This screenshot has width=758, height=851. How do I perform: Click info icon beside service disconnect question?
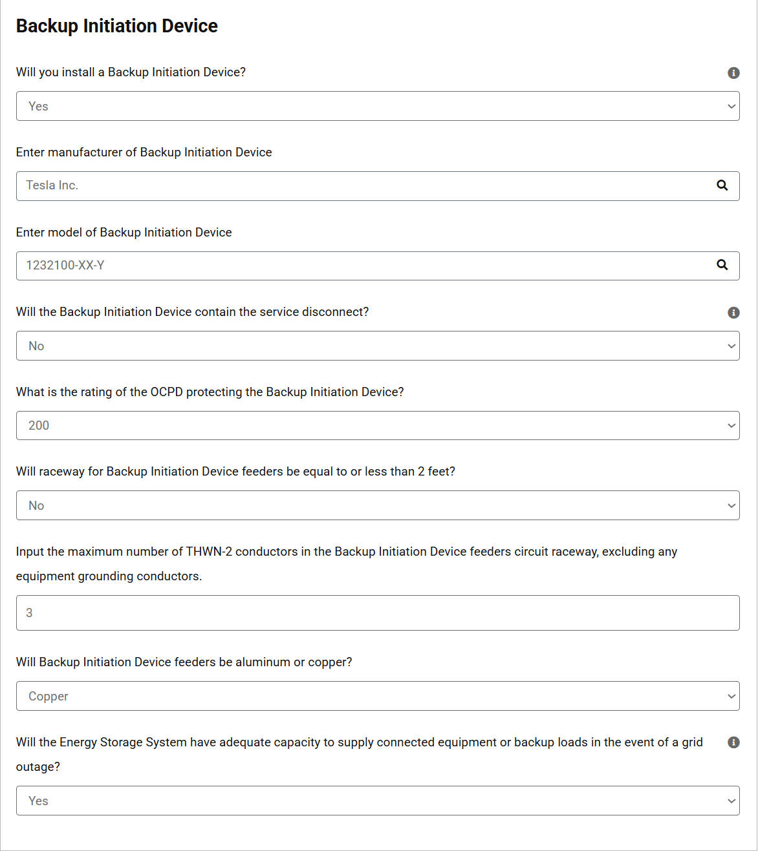(x=733, y=313)
